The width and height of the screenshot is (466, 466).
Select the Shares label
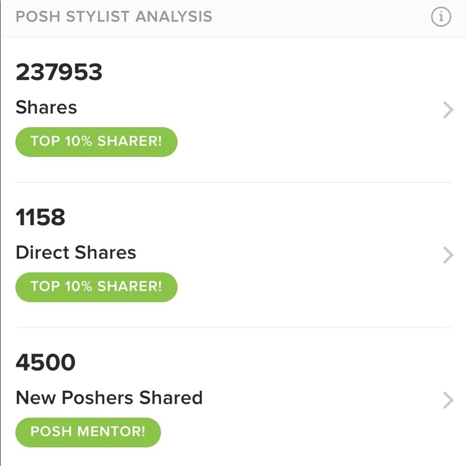46,107
